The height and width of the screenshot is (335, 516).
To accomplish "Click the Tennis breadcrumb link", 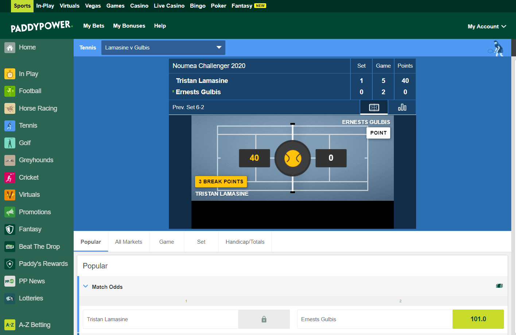I will [x=88, y=48].
